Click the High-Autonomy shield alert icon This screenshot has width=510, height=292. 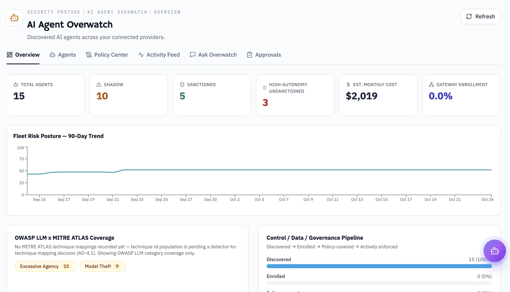pyautogui.click(x=265, y=88)
